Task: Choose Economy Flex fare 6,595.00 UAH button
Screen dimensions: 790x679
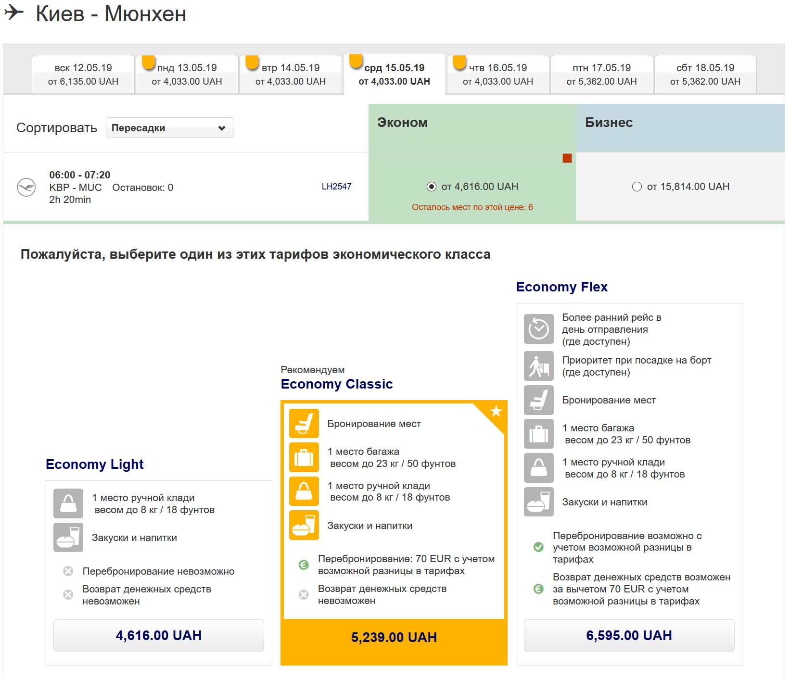Action: tap(629, 635)
